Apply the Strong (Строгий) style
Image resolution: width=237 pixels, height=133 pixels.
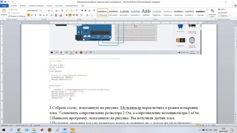[200, 13]
